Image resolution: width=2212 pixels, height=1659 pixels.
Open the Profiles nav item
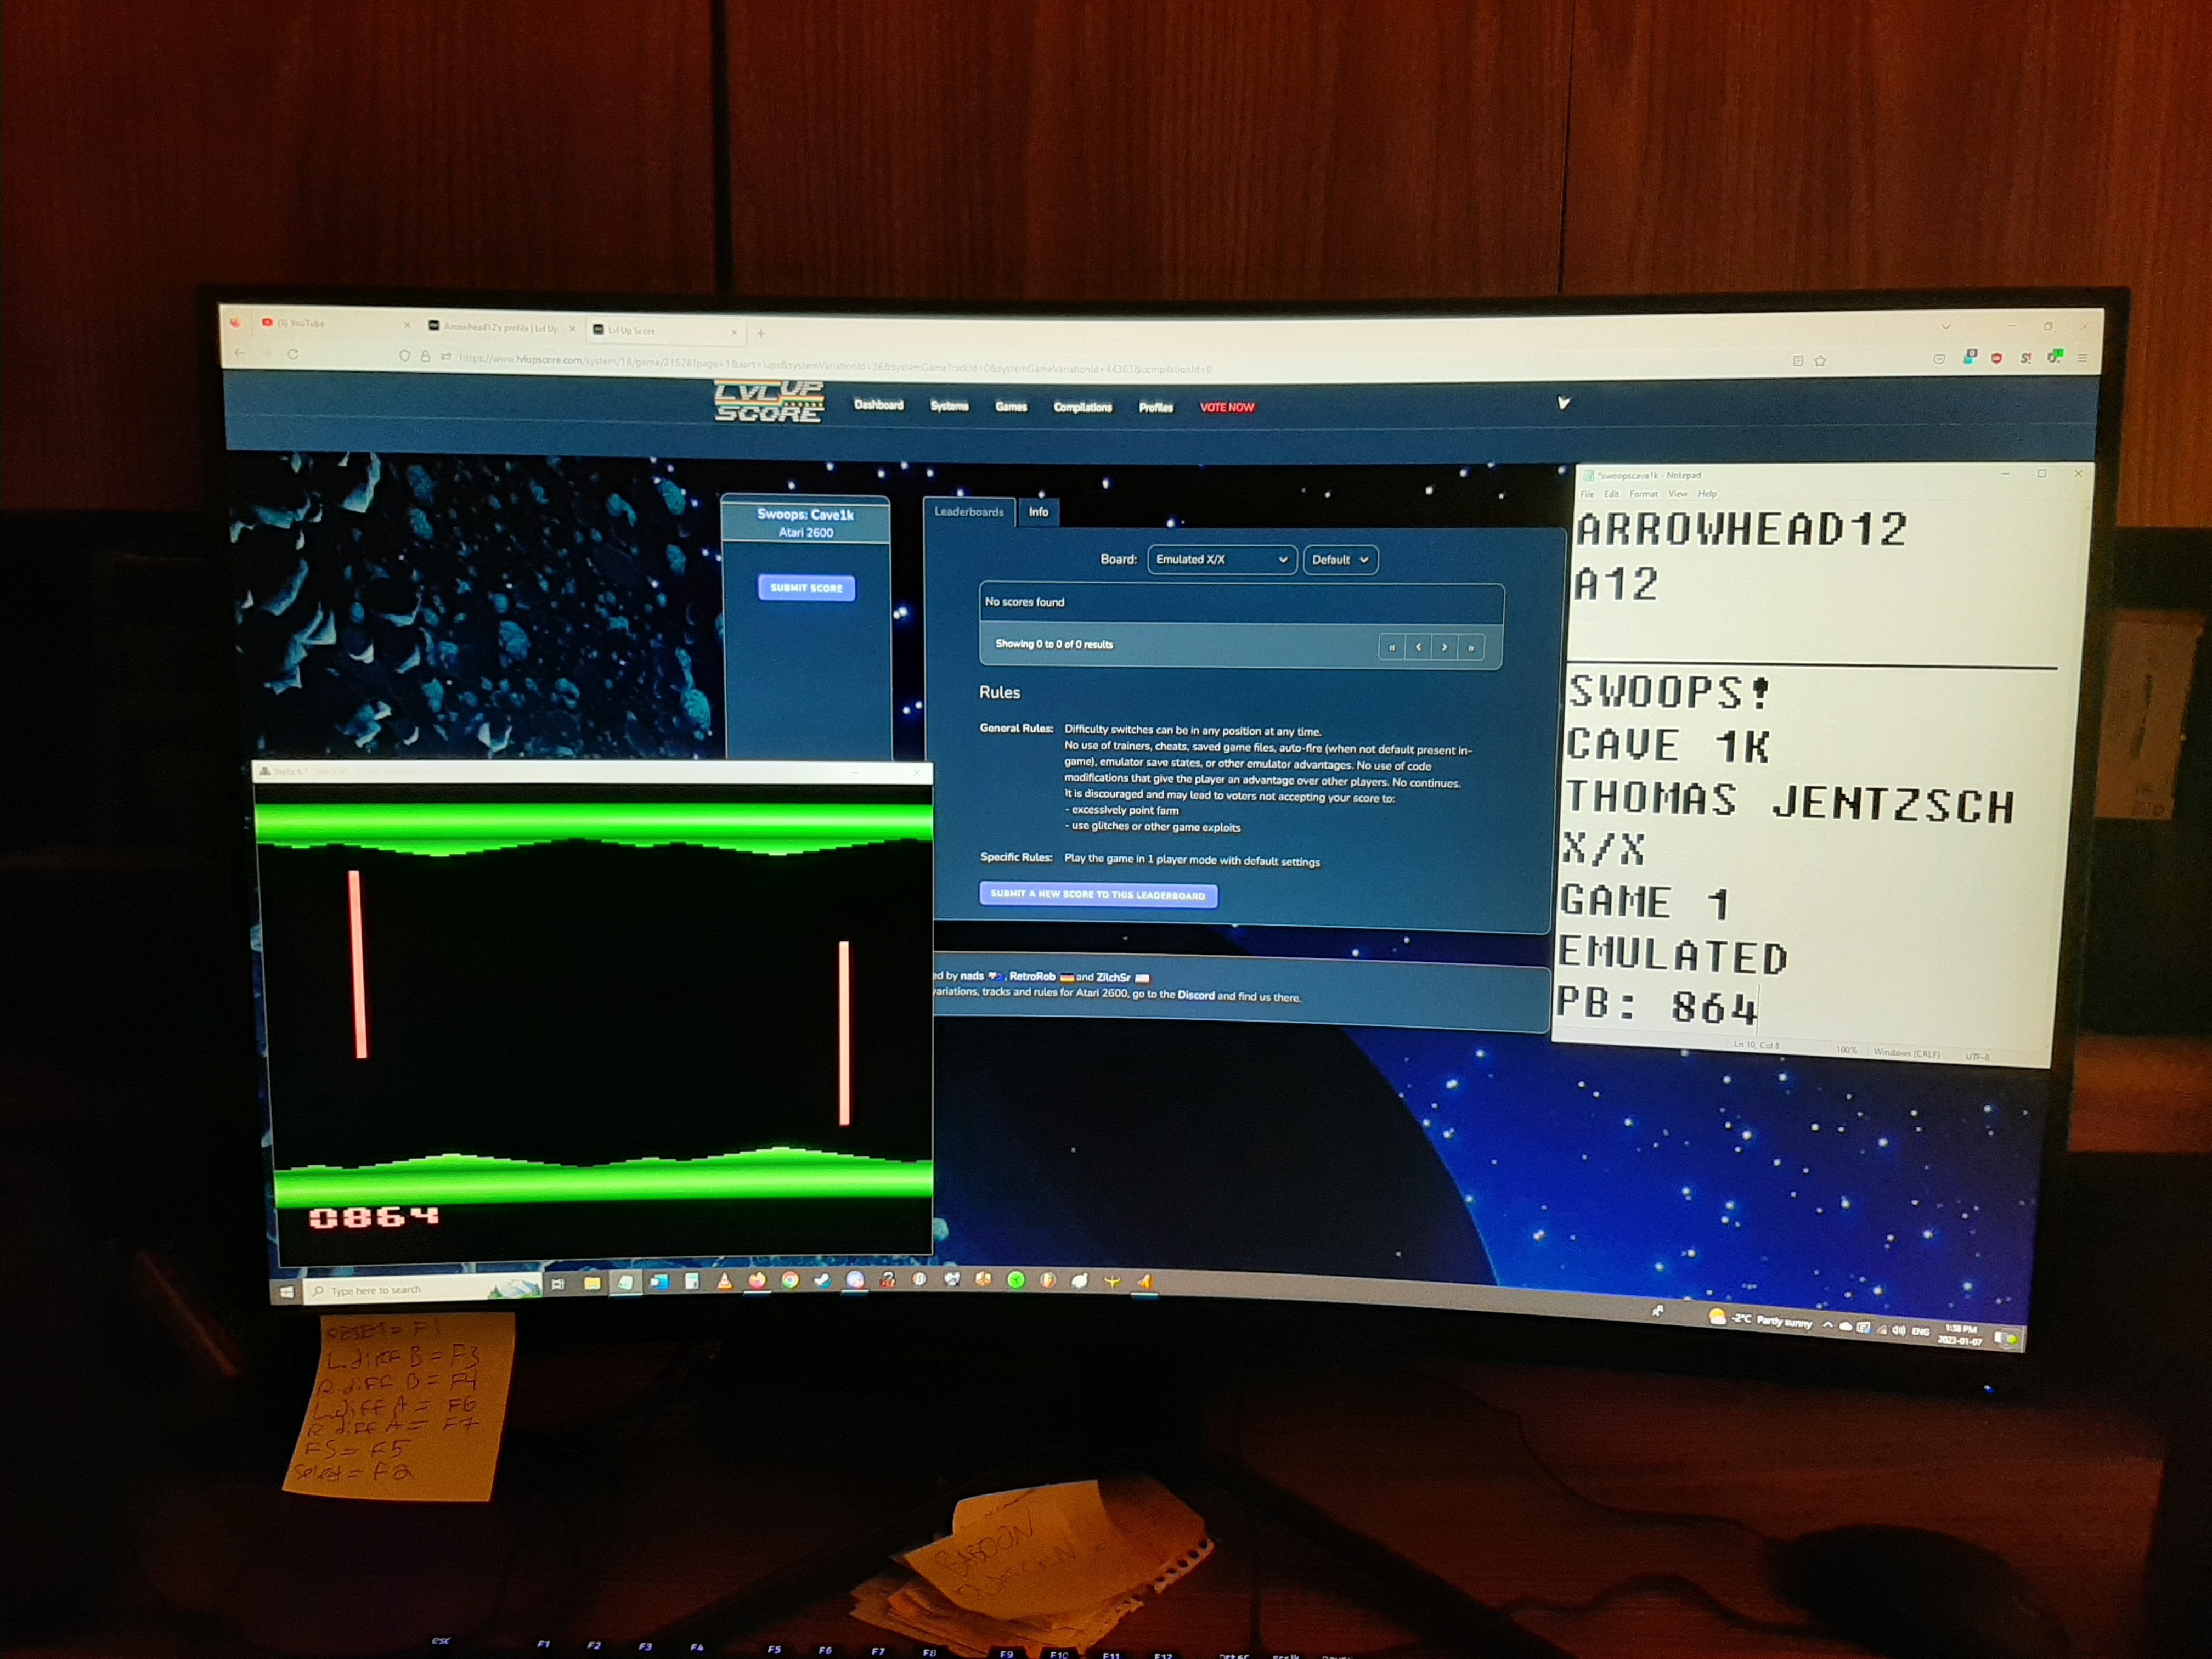(x=1155, y=407)
